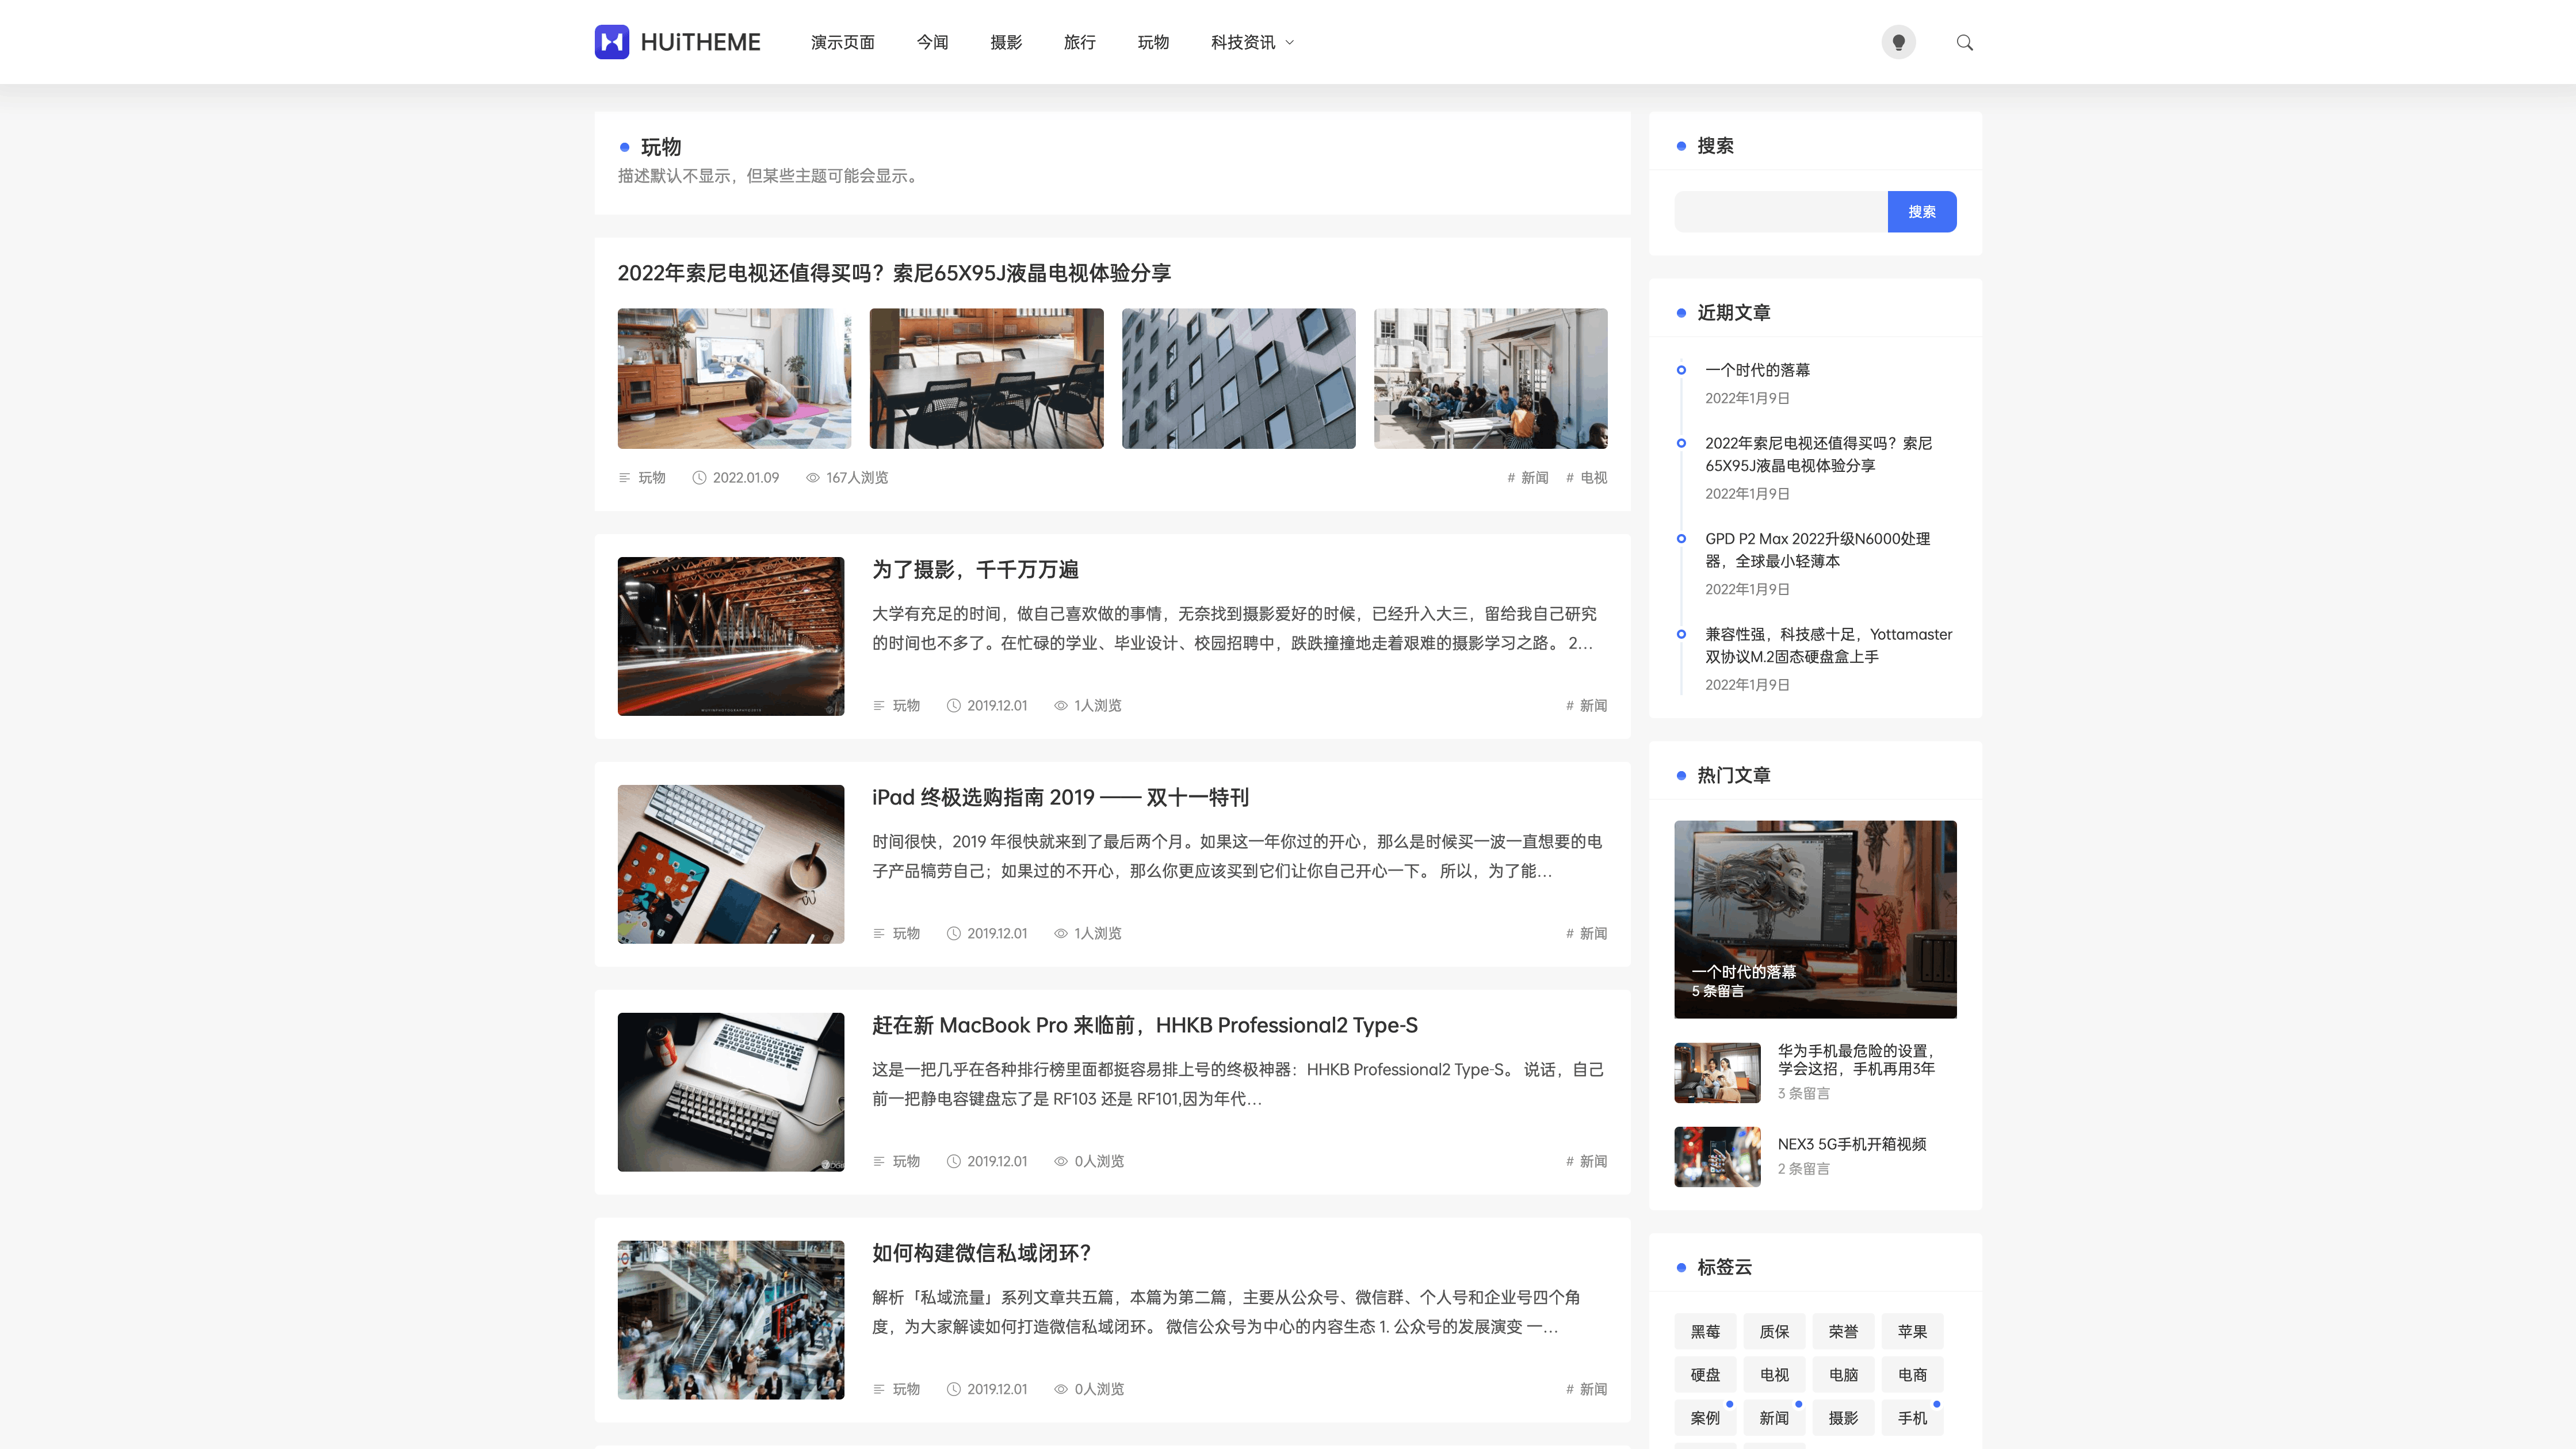
Task: Open the 旅行 navigation item
Action: (1079, 42)
